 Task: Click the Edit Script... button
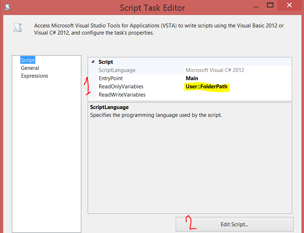pos(235,224)
